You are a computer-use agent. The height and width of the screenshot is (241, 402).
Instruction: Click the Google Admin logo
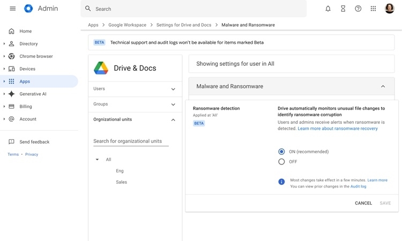(28, 9)
